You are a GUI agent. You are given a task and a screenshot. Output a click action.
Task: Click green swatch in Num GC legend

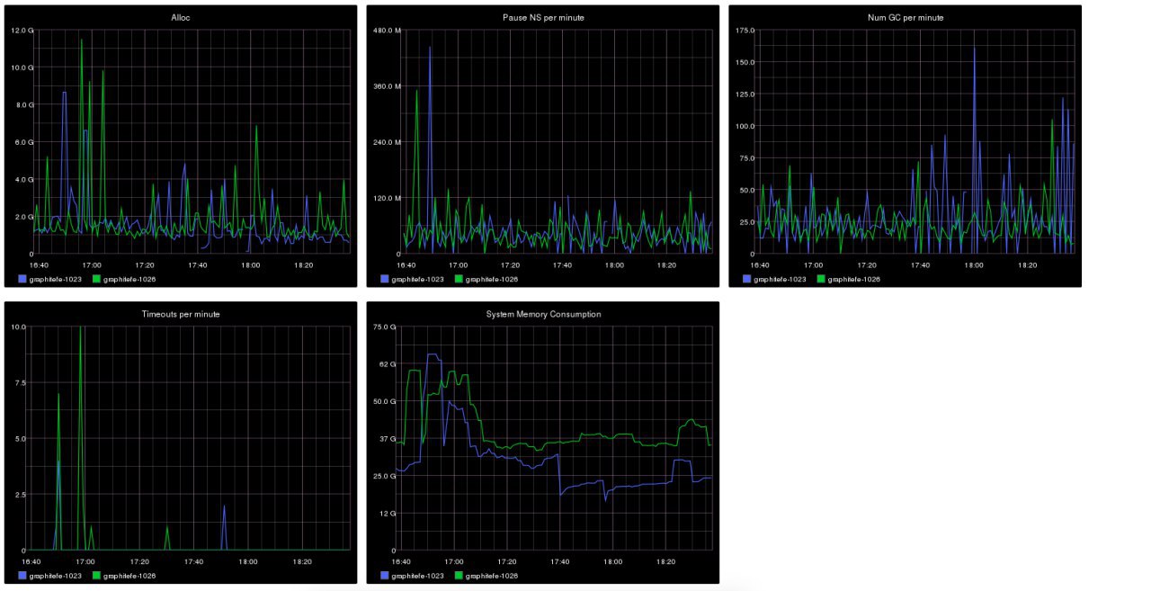[x=820, y=280]
